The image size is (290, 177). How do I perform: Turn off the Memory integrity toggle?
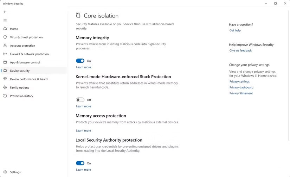80,61
